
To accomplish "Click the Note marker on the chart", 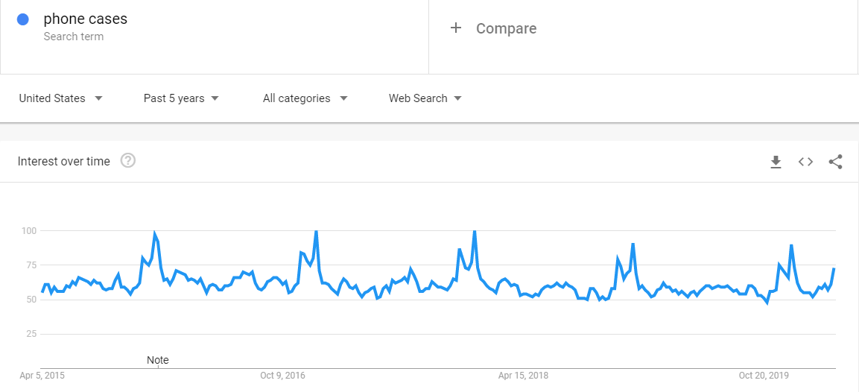I will click(158, 360).
